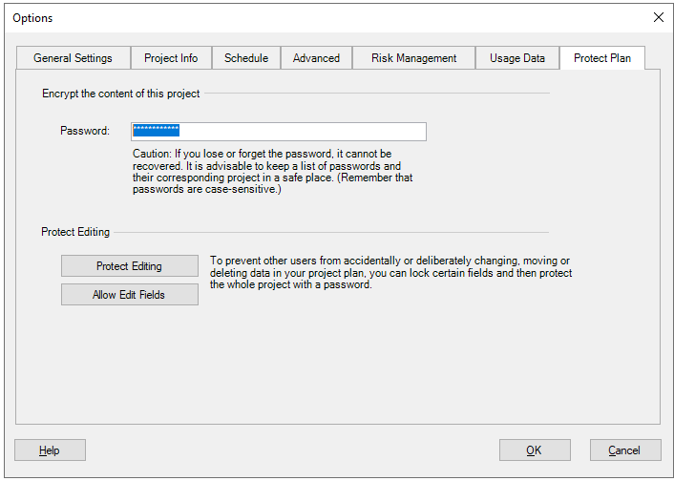This screenshot has height=481, width=674.
Task: Click the Password label text
Action: 85,131
